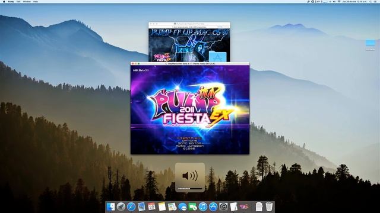Select SONG EDITOR in the game menu
380x213 pixels.
(189, 143)
